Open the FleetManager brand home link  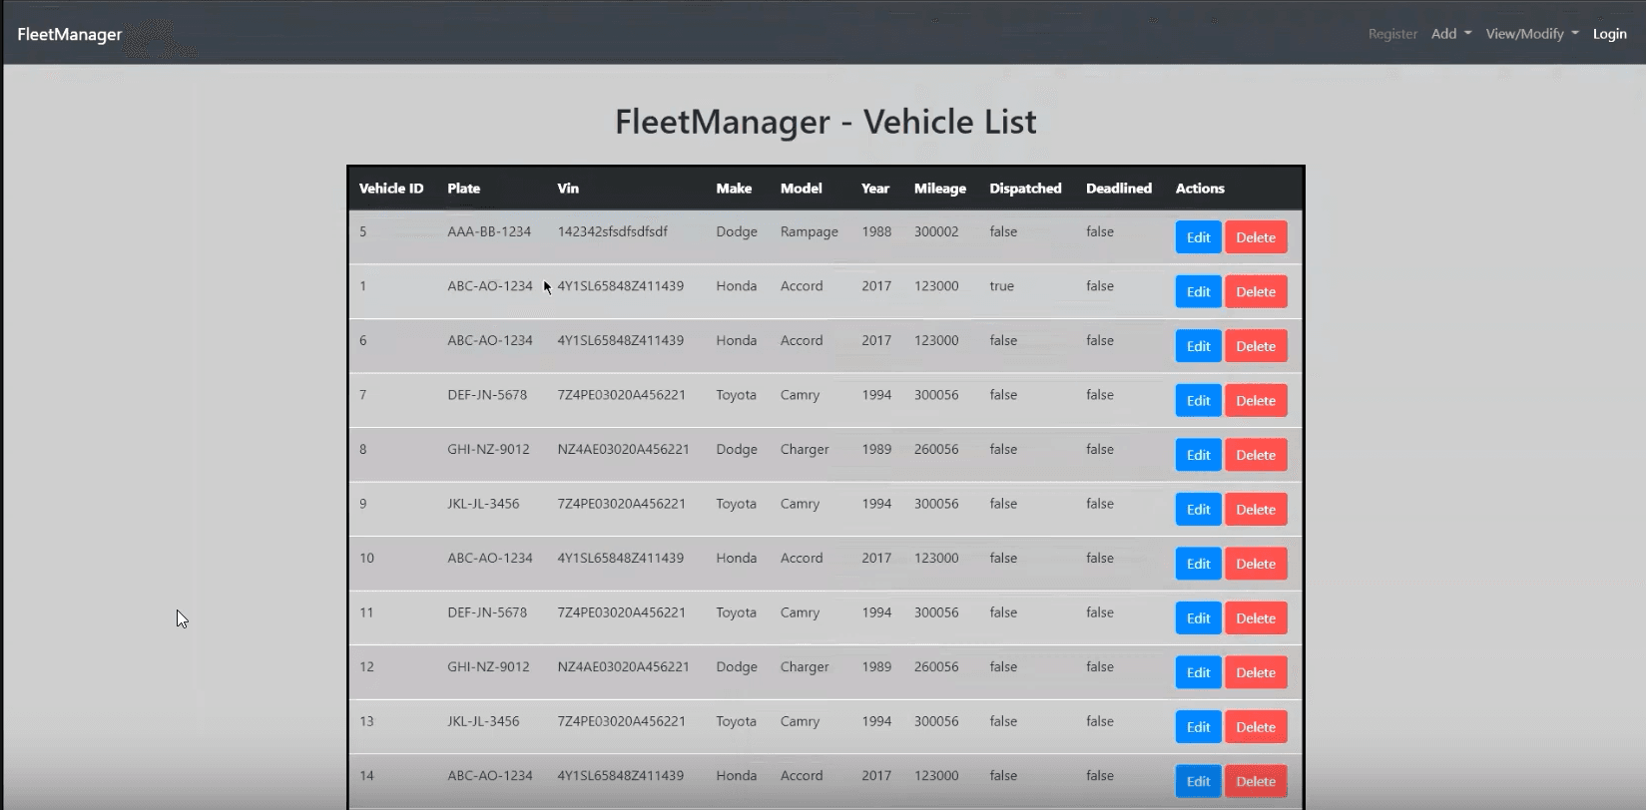click(69, 34)
